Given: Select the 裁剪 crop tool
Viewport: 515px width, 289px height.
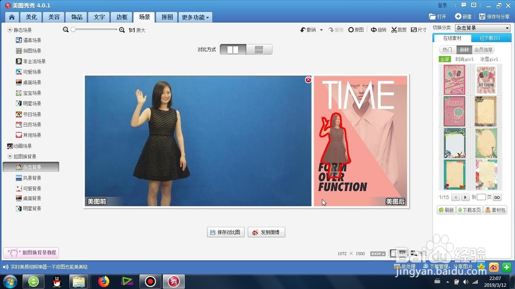Looking at the screenshot, I should pyautogui.click(x=399, y=30).
